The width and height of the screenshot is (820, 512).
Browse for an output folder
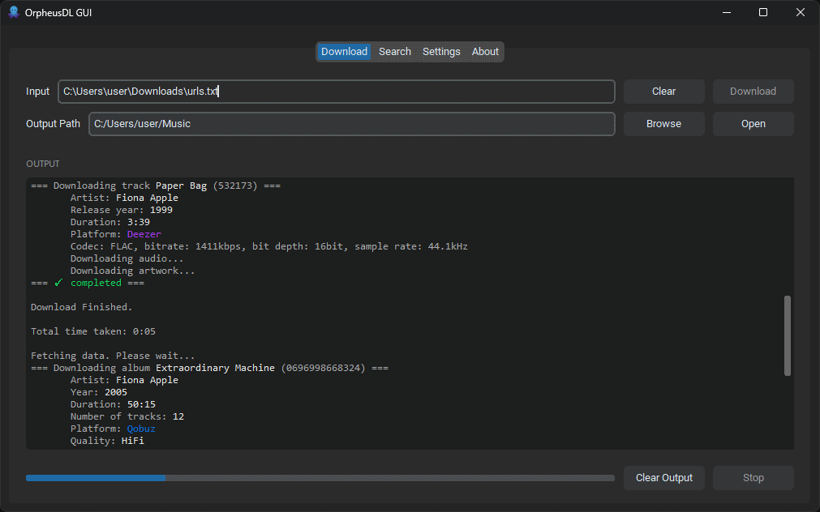pyautogui.click(x=663, y=124)
